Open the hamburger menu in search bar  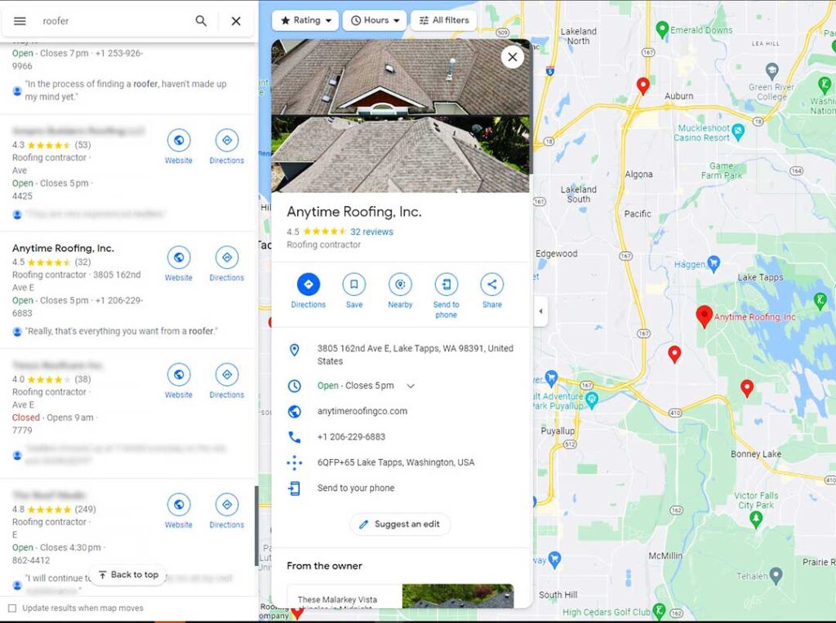[x=20, y=21]
